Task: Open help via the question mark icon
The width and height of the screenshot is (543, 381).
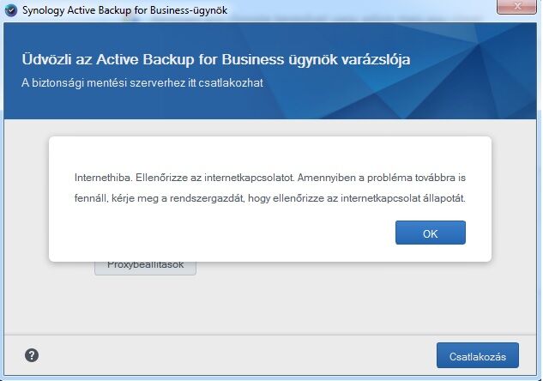Action: click(32, 355)
